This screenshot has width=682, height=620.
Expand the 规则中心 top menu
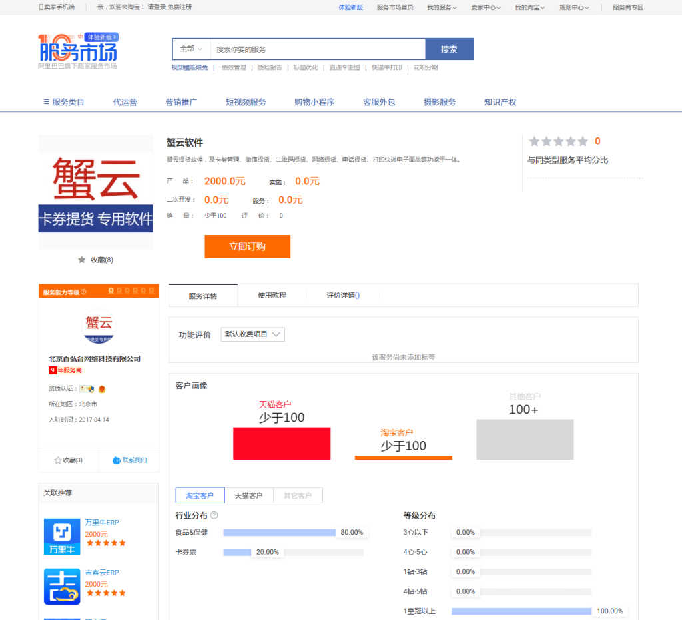[574, 7]
